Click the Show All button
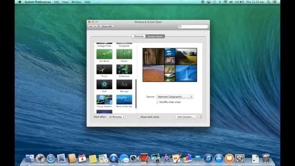This screenshot has height=166, width=295. point(106,26)
